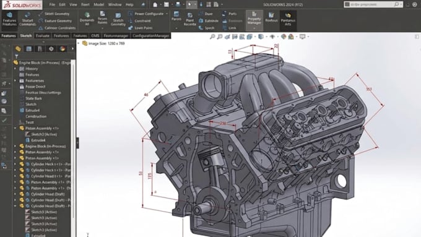Image resolution: width=421 pixels, height=237 pixels.
Task: Click the Plant Recente ribbon icon
Action: click(190, 19)
